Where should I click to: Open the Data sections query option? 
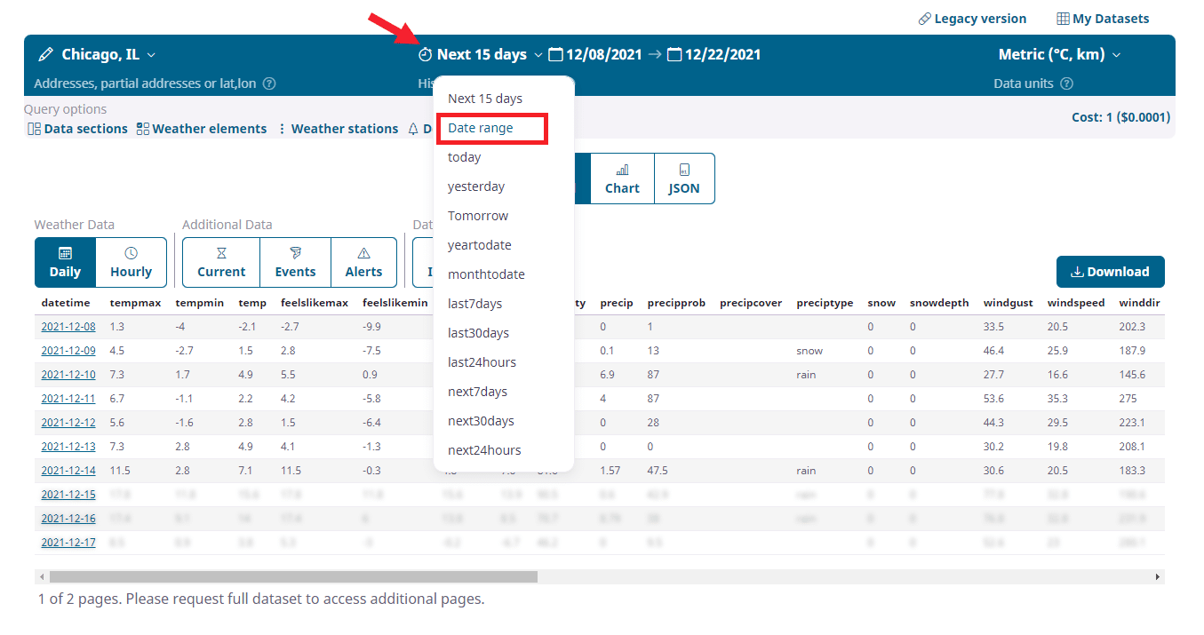click(x=78, y=129)
